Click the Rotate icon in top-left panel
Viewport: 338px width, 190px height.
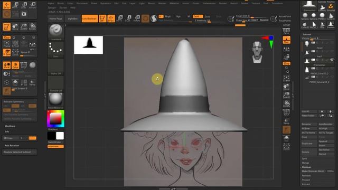coord(33,5)
